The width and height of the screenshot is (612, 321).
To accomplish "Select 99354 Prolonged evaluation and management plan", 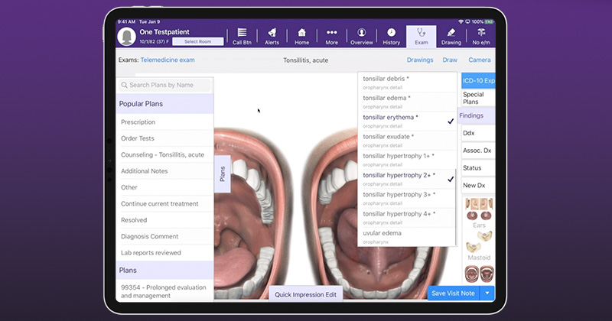I will pyautogui.click(x=164, y=291).
